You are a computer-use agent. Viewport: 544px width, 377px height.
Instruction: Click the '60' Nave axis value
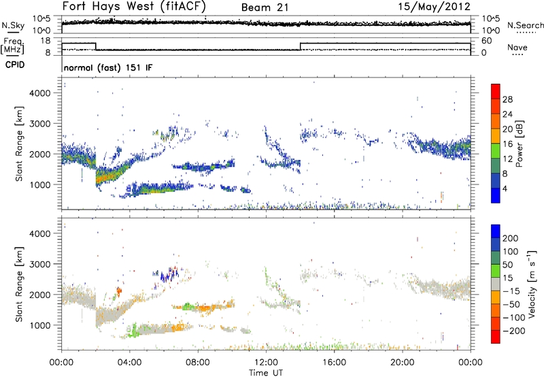[487, 41]
